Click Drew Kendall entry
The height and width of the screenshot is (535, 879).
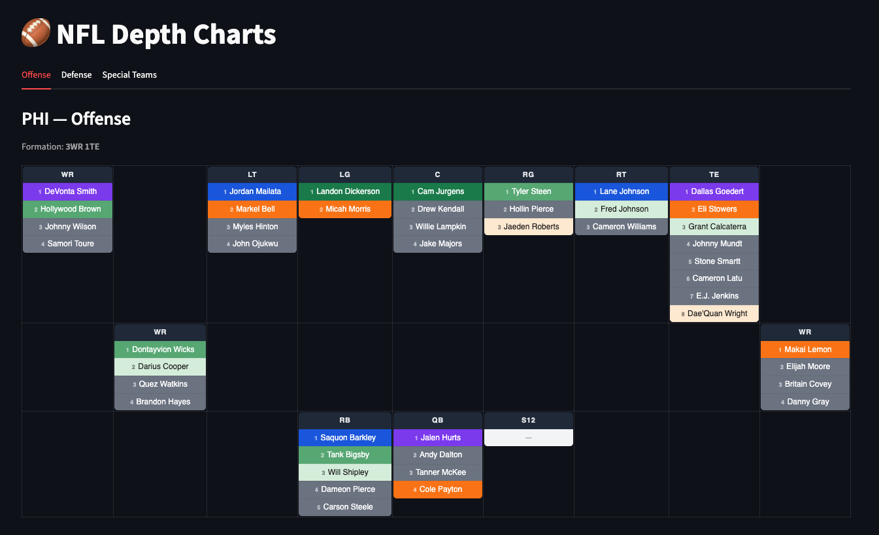click(x=438, y=209)
